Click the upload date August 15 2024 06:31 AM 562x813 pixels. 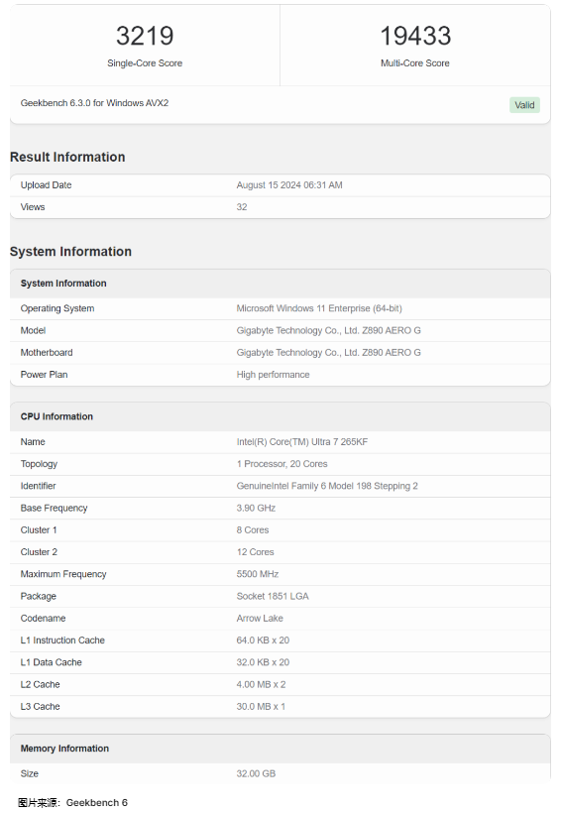point(289,185)
